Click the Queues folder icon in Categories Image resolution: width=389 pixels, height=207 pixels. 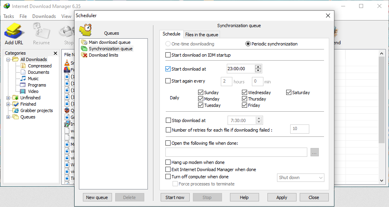tap(16, 117)
